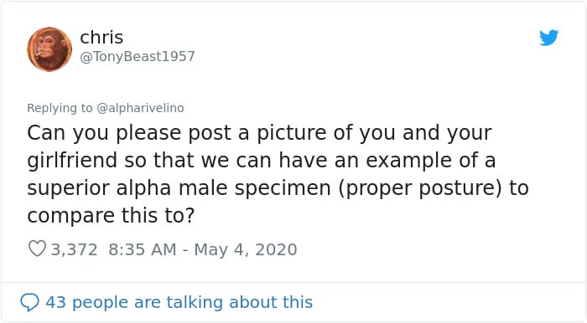Viewport: 587px width, 323px height.
Task: Open 43 people are talking about this
Action: 179,302
